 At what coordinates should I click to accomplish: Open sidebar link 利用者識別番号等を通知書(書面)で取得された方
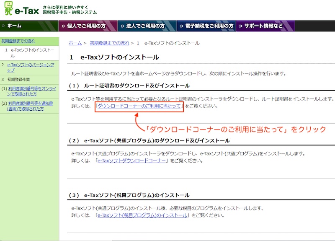pos(30,106)
